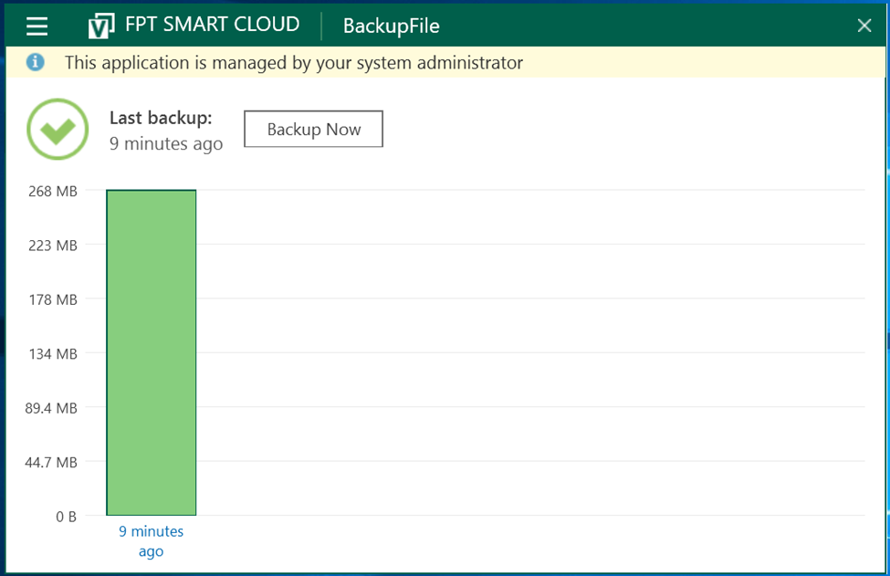Open the '9 minutes ago' link below bar
Viewport: 890px width, 576px height.
pyautogui.click(x=151, y=541)
